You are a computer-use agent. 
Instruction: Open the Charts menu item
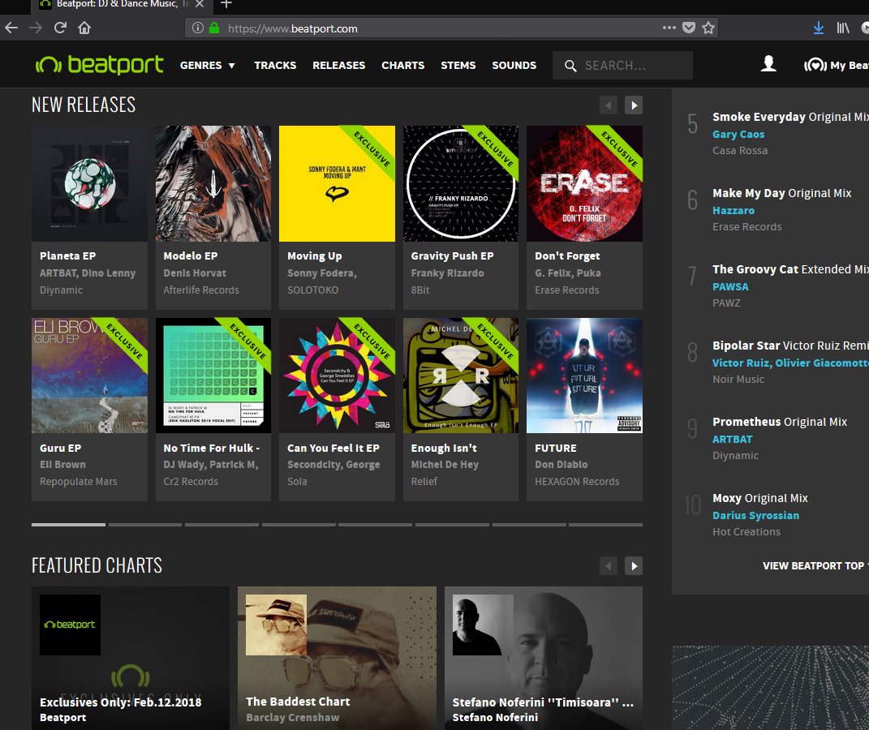[x=402, y=65]
